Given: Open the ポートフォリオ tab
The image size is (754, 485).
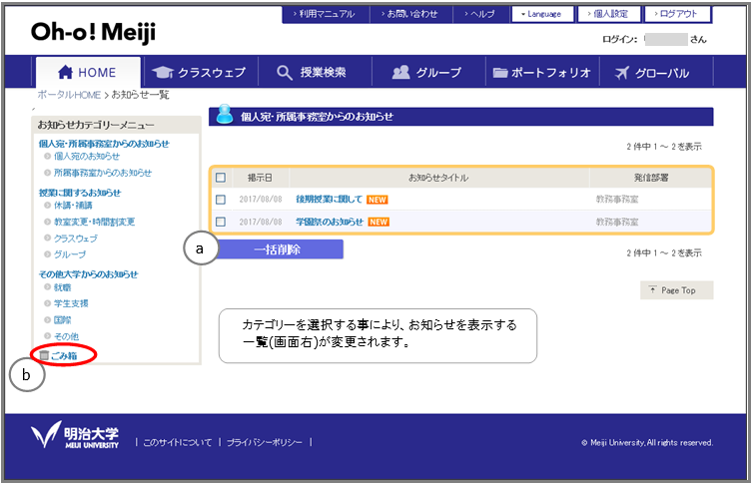Looking at the screenshot, I should (x=542, y=72).
